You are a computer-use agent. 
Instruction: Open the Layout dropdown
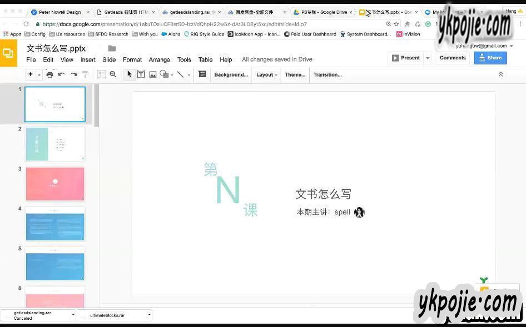266,74
